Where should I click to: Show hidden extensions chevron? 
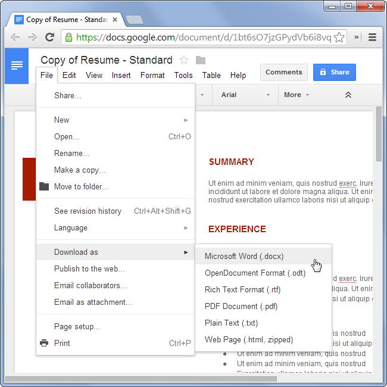[x=357, y=38]
